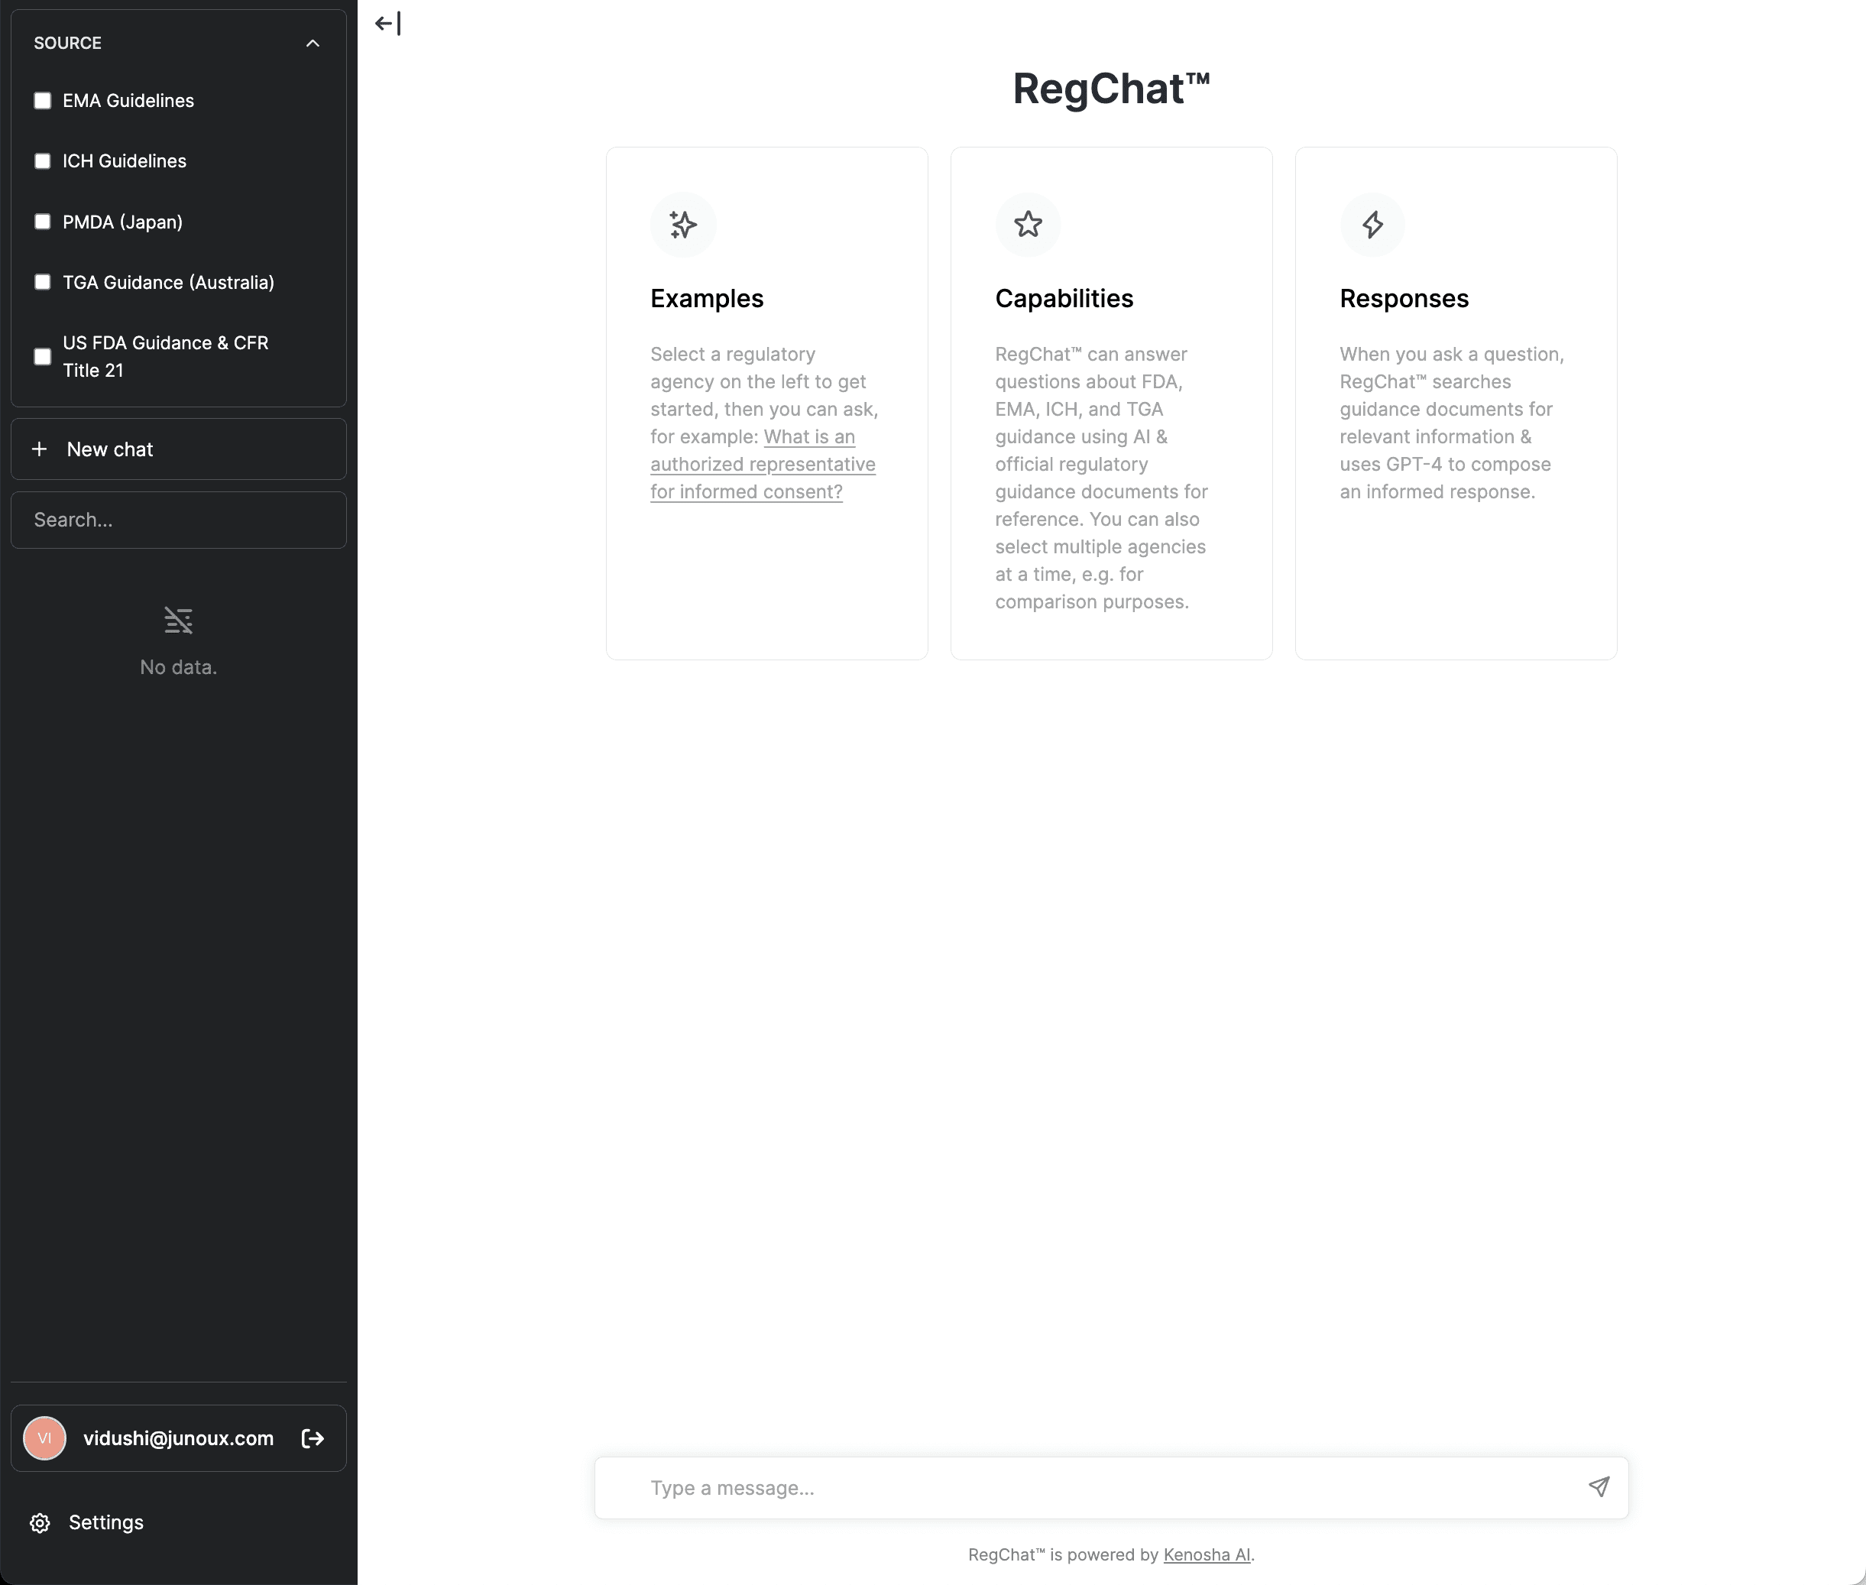The image size is (1866, 1585).
Task: Click the star icon above Capabilities
Action: click(x=1028, y=225)
